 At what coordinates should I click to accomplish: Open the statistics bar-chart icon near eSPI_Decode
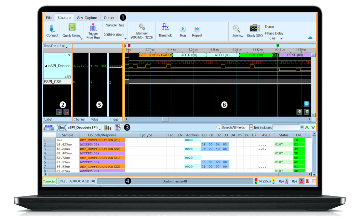(x=108, y=127)
